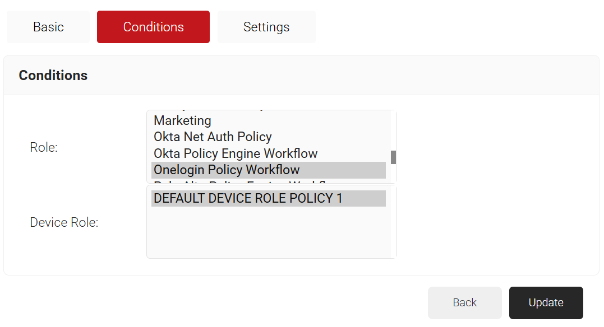
Task: Click empty space in Device Role list
Action: pos(268,235)
